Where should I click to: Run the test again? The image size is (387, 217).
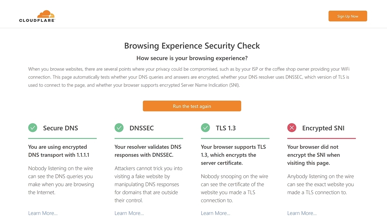click(x=192, y=106)
